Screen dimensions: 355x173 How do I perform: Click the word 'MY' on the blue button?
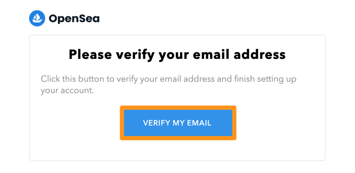pos(178,123)
